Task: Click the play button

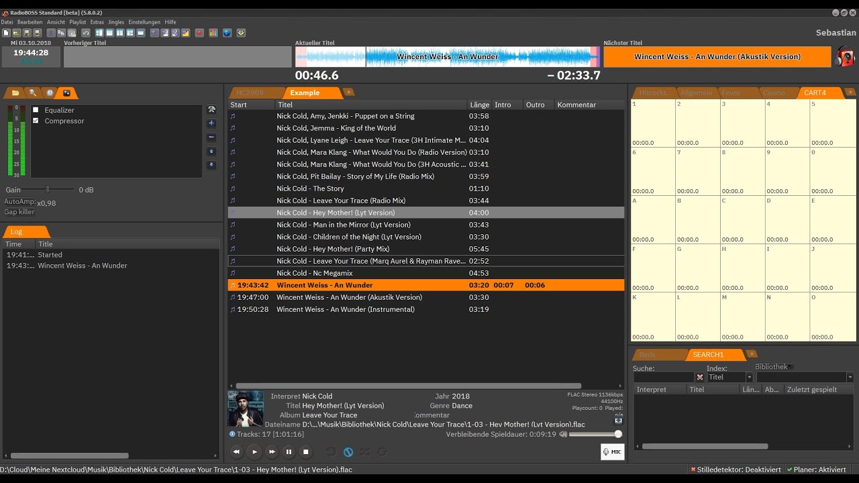Action: [x=254, y=452]
